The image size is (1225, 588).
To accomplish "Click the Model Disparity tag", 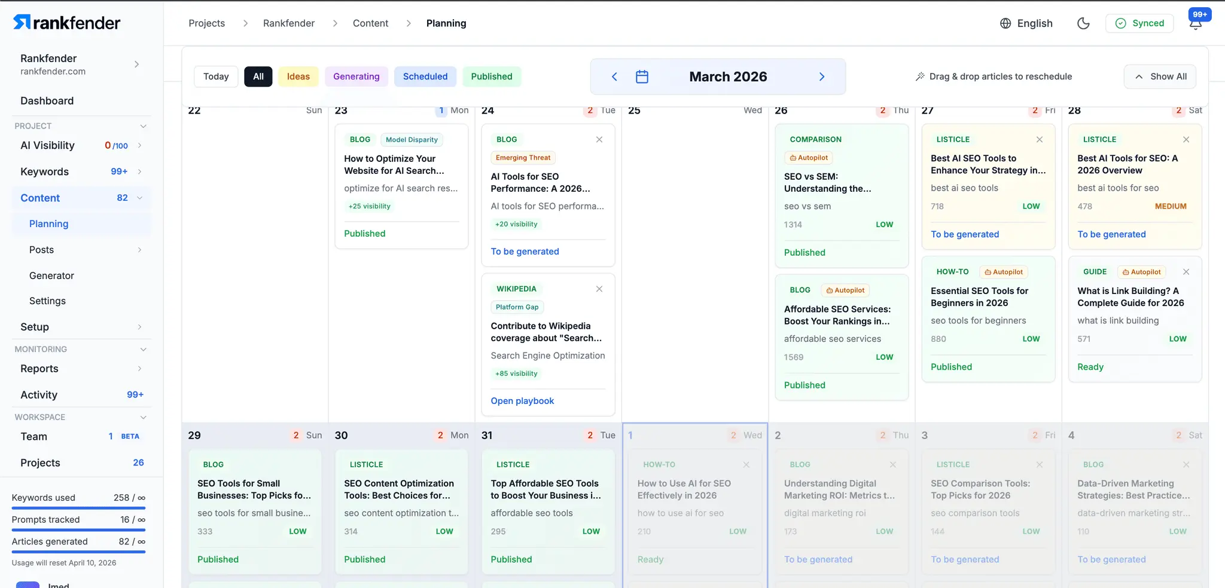I will [412, 140].
